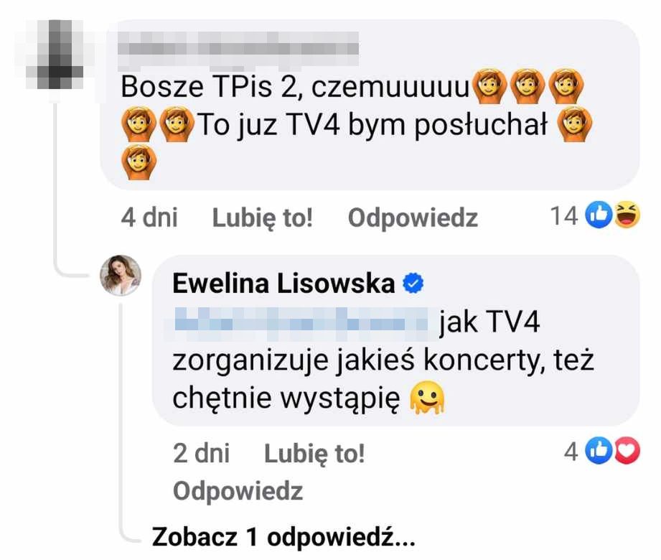Reply to Ewelina's comment using Odpowiedz
The image size is (661, 560).
click(238, 491)
